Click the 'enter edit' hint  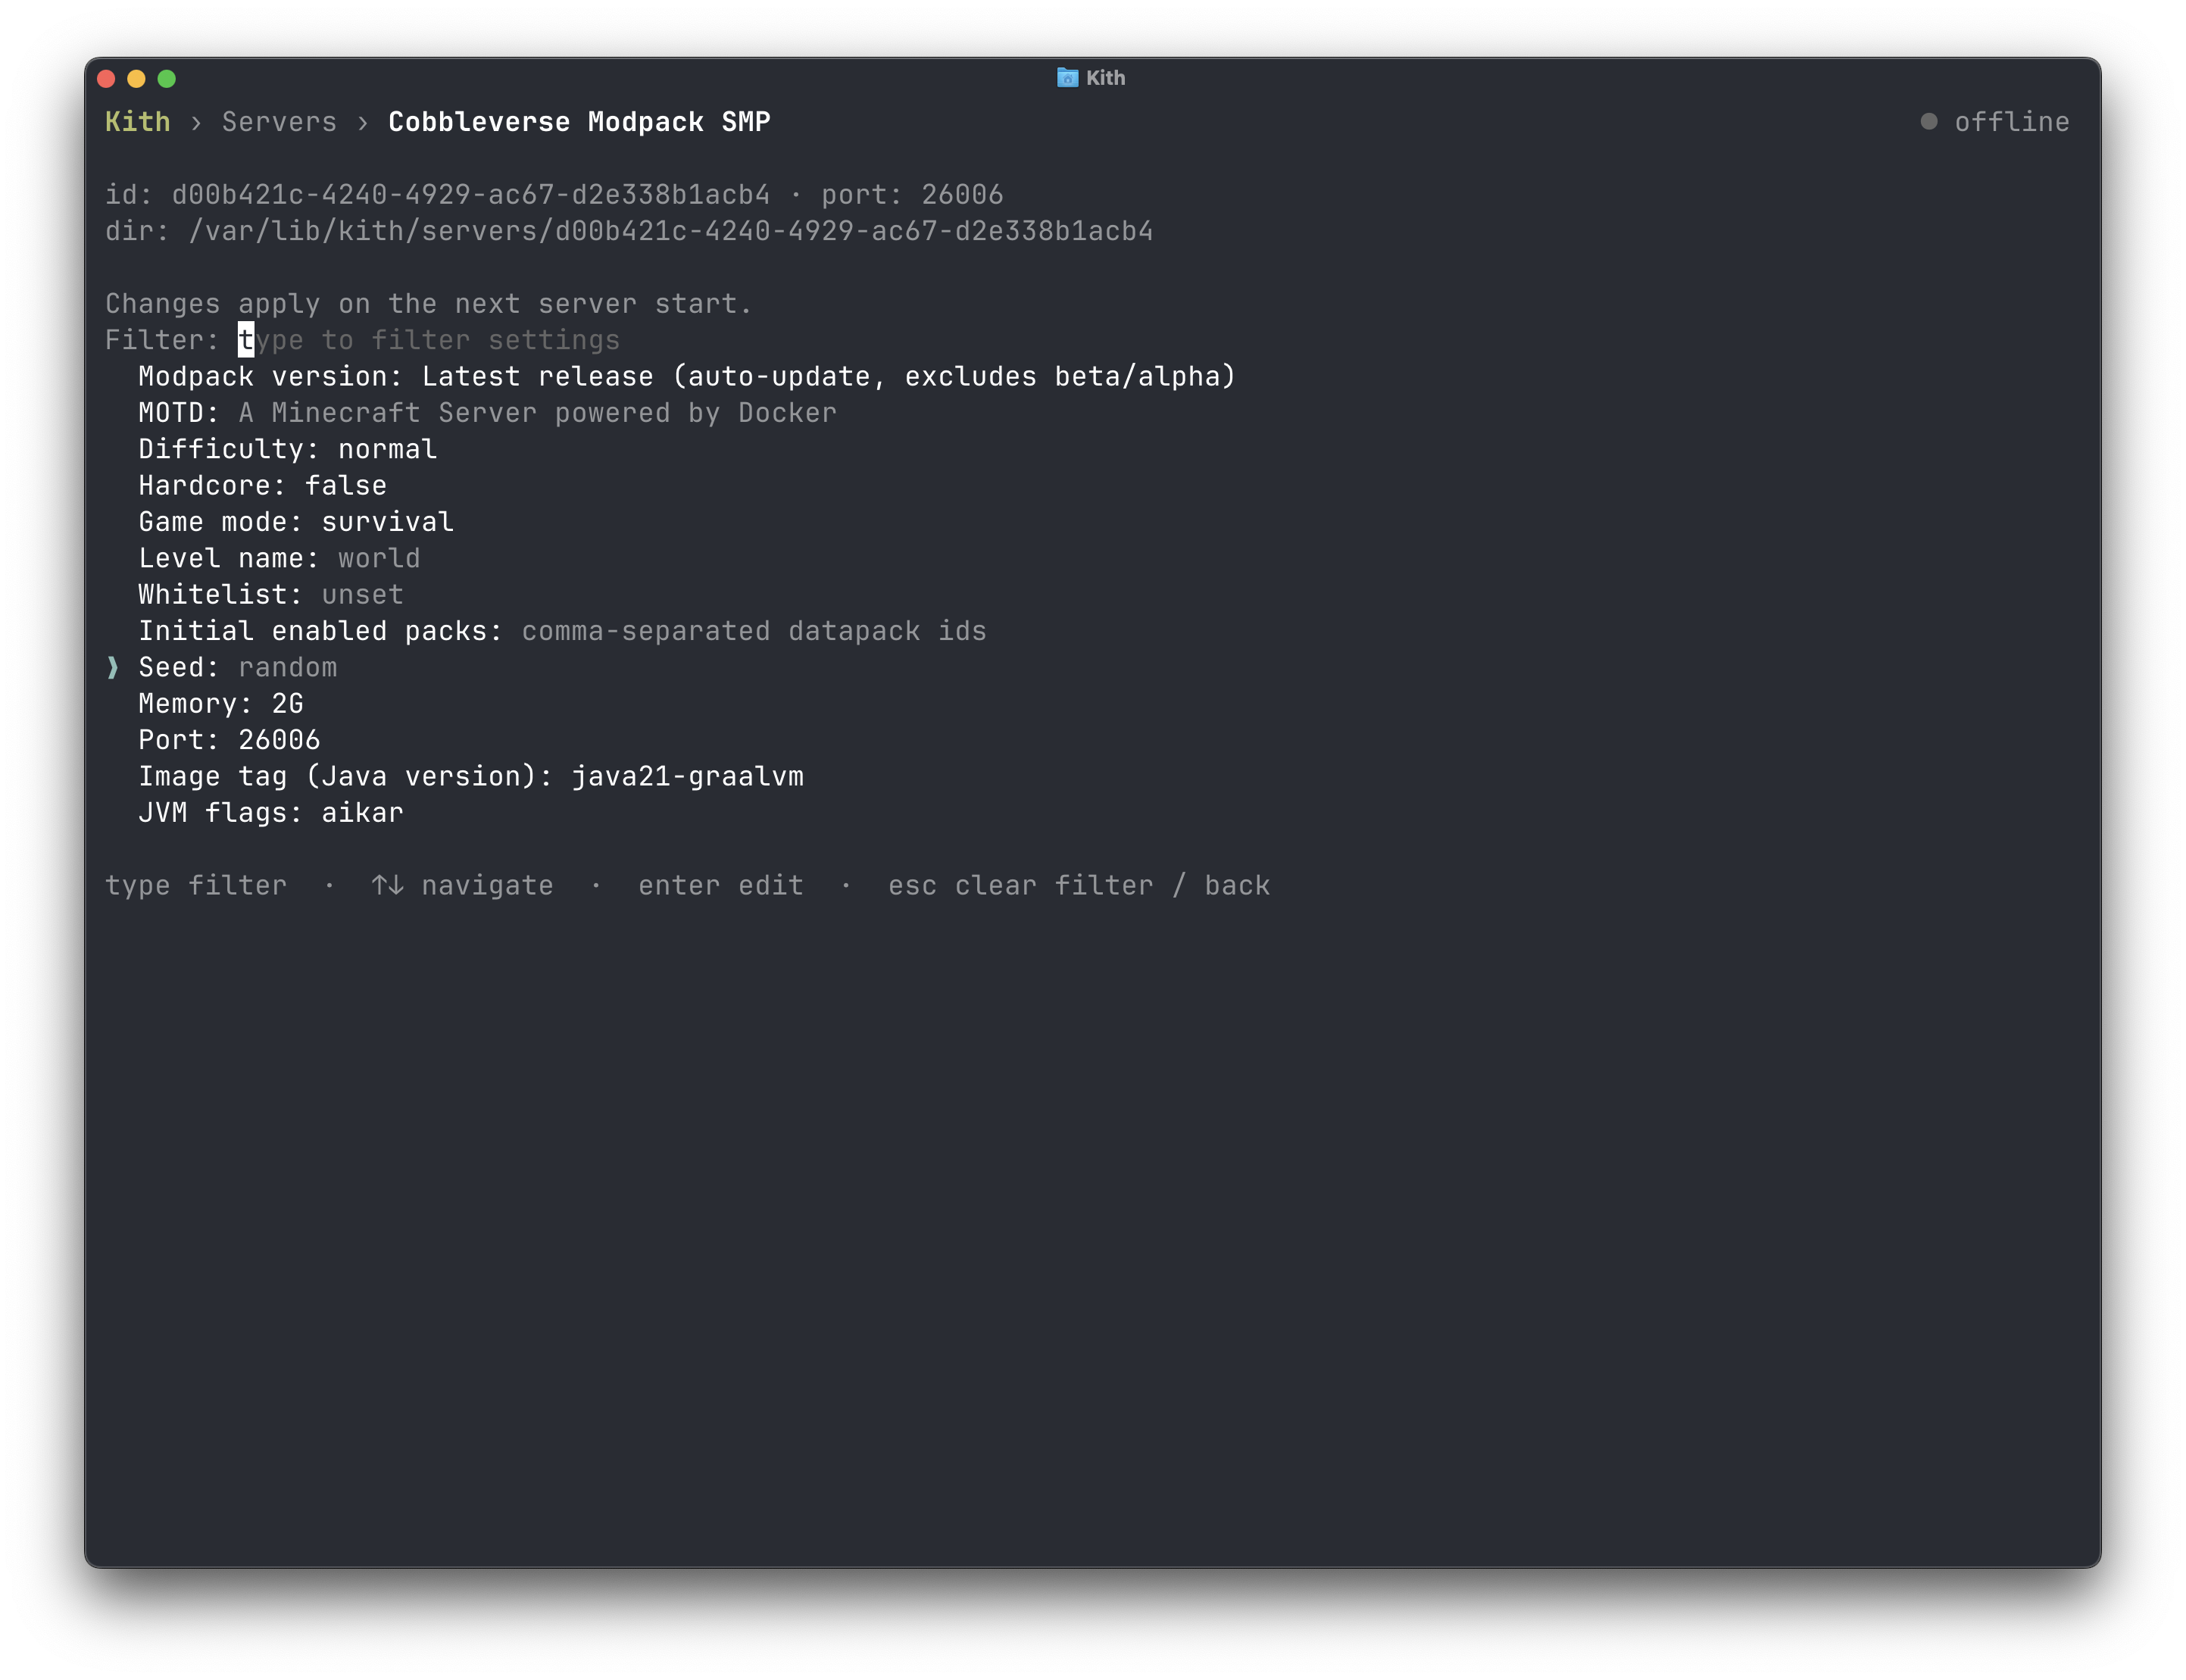coord(721,886)
